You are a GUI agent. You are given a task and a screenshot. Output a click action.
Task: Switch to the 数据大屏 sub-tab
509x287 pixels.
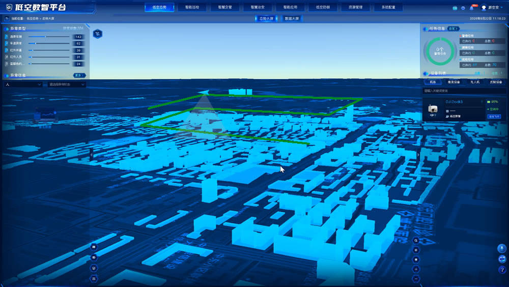292,18
